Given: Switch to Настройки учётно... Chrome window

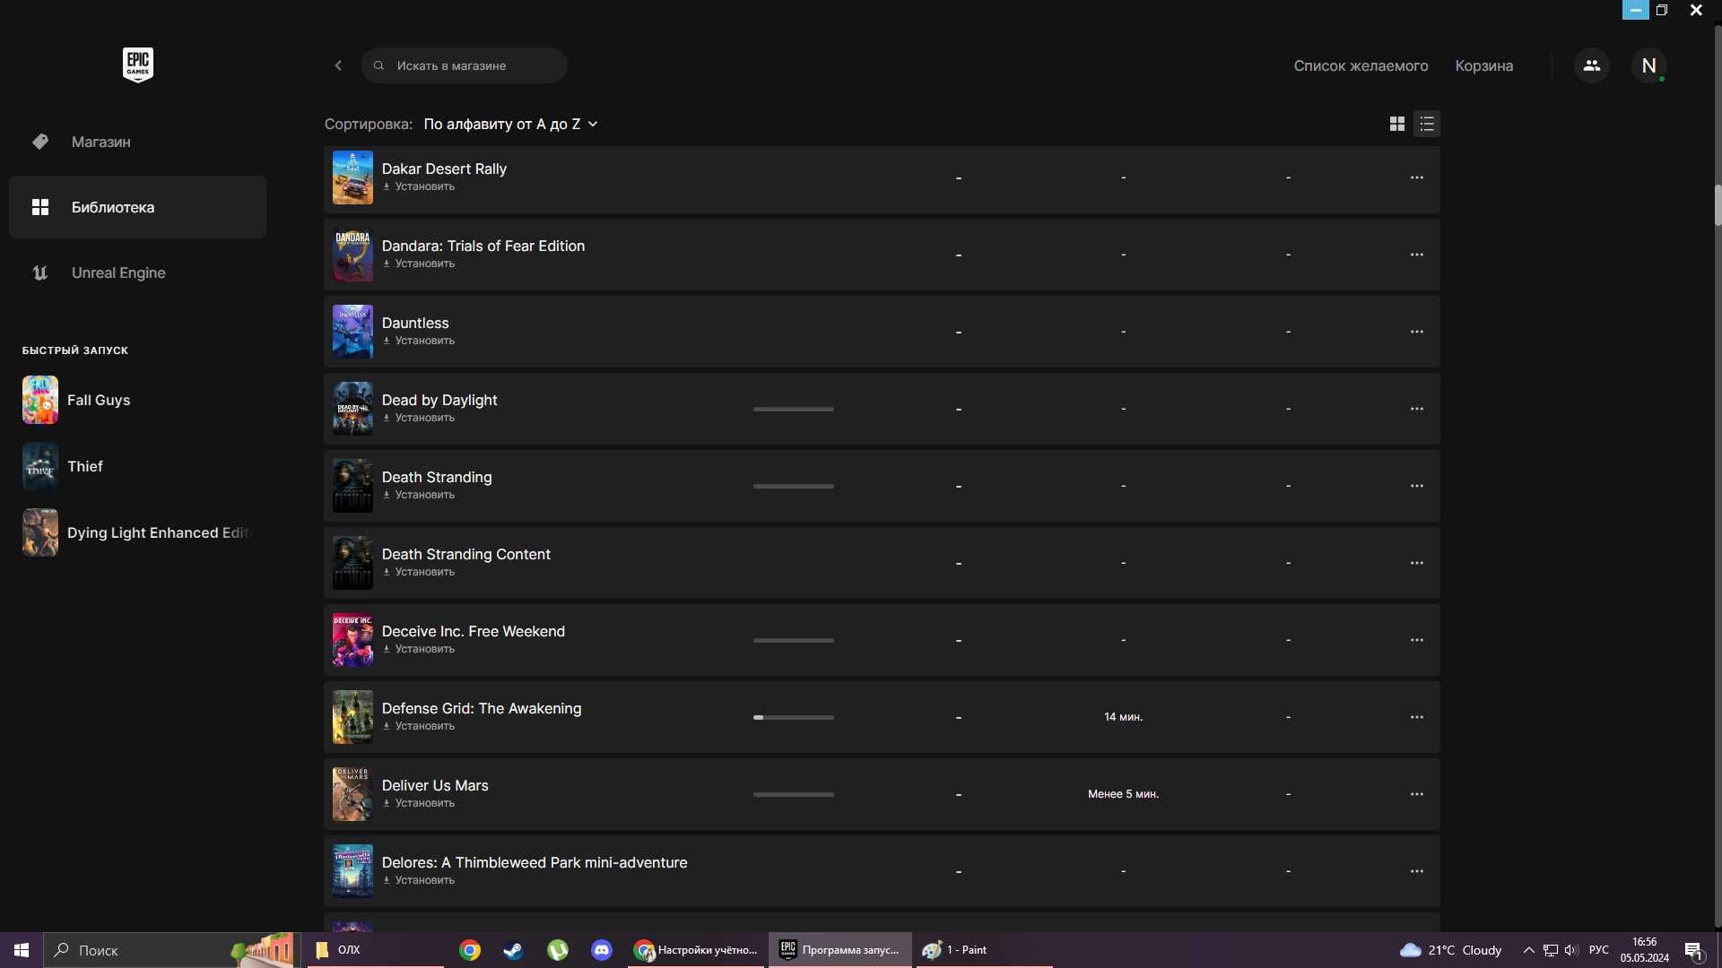Looking at the screenshot, I should [x=697, y=950].
